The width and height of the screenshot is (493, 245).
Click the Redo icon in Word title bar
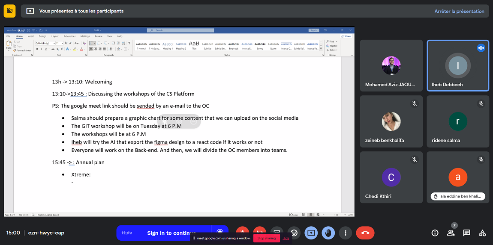click(41, 30)
